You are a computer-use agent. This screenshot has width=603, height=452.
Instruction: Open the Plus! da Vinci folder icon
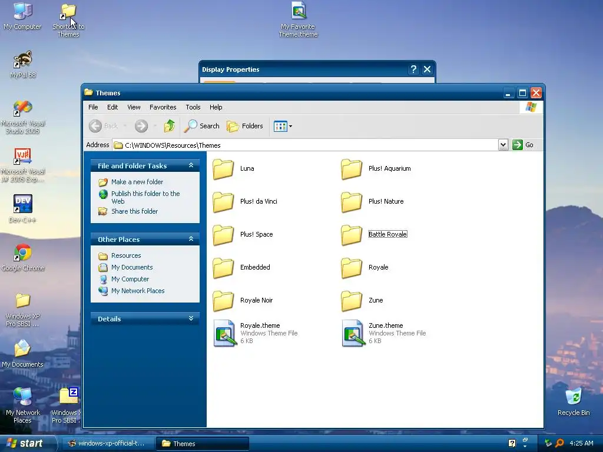click(223, 202)
